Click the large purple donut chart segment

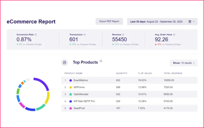click(43, 83)
